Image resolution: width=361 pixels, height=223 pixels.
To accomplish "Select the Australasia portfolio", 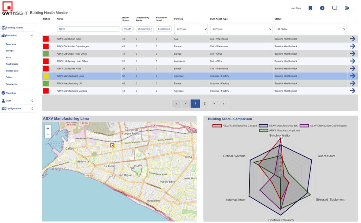I will (x=12, y=64).
